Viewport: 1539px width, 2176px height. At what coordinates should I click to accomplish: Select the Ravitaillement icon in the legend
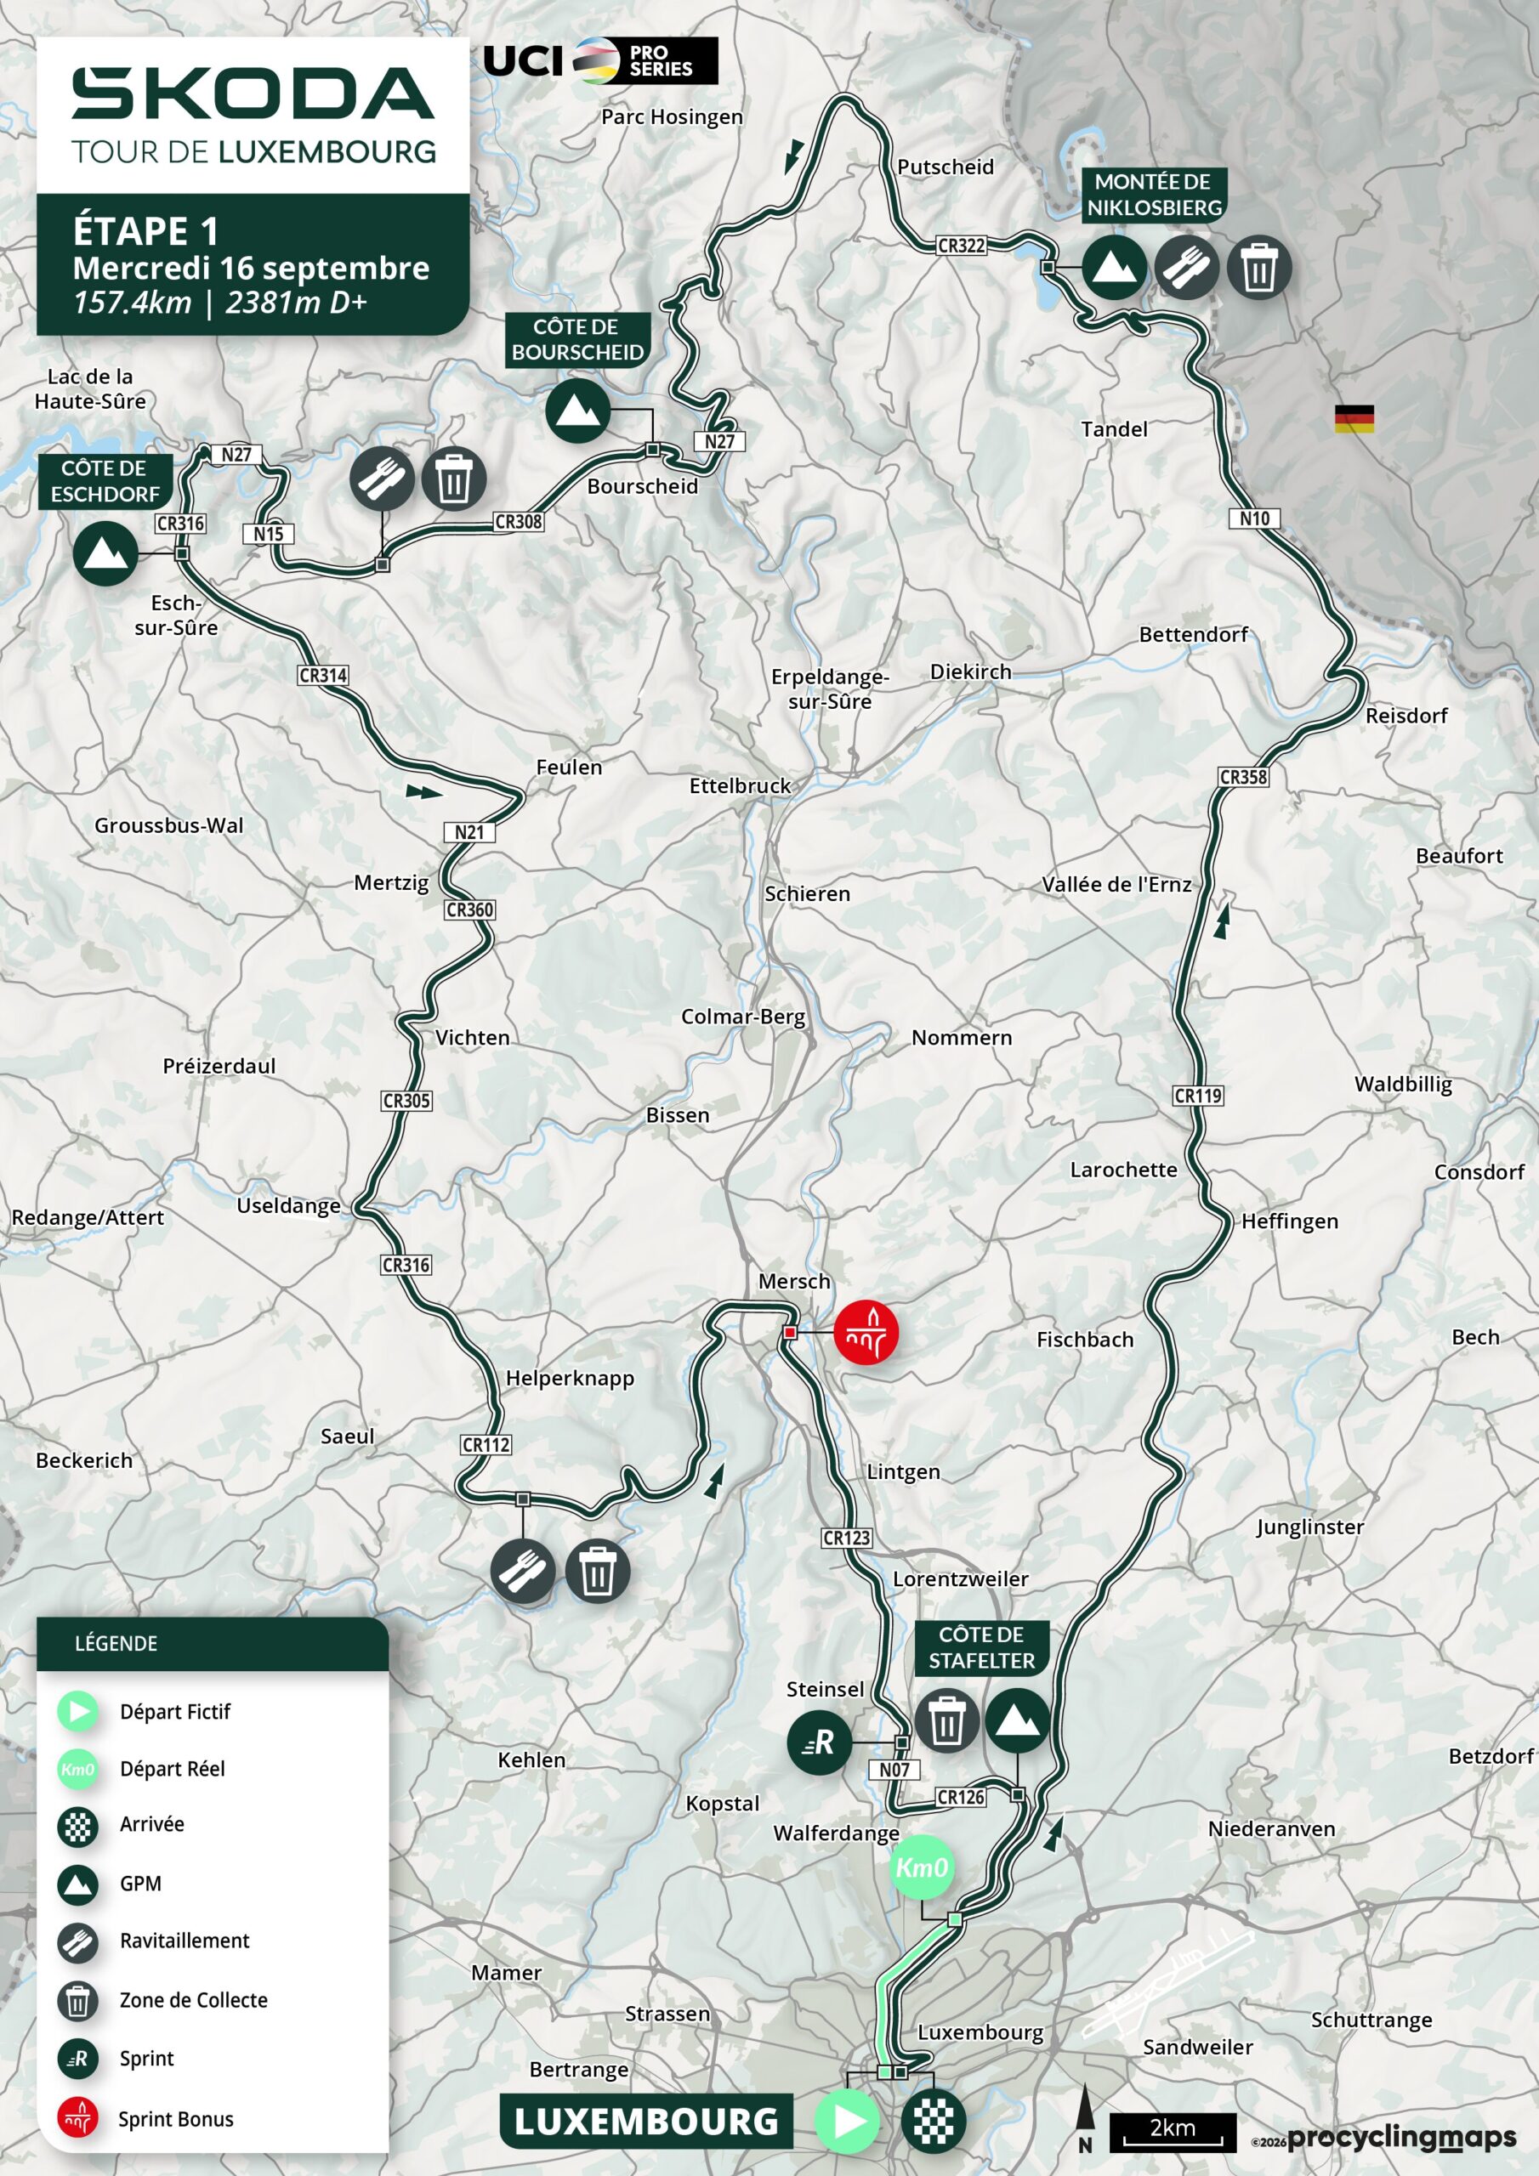(77, 1943)
